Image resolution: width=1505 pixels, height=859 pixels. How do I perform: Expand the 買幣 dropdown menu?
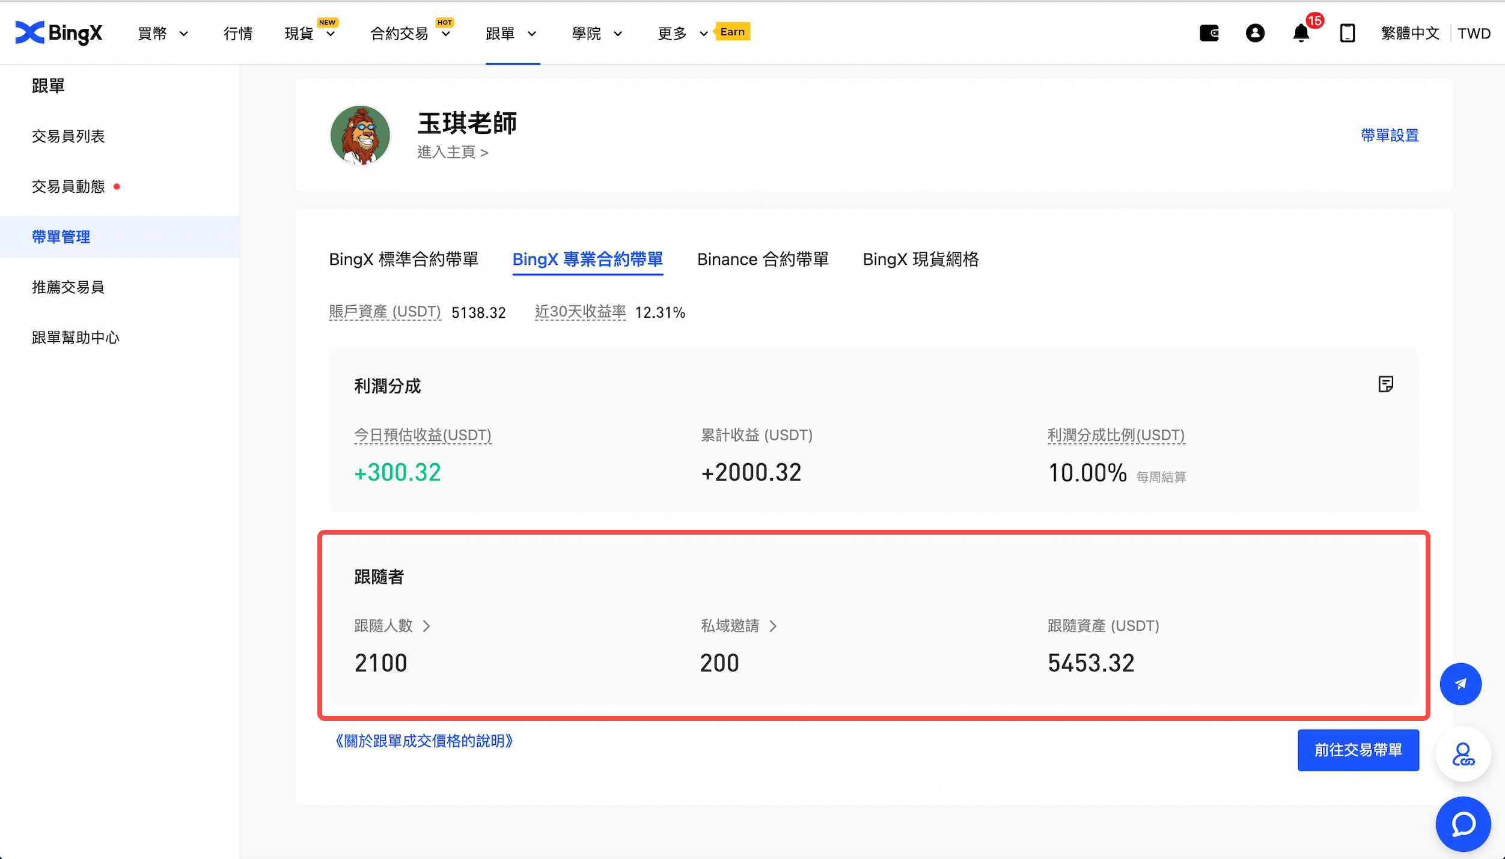pyautogui.click(x=163, y=34)
